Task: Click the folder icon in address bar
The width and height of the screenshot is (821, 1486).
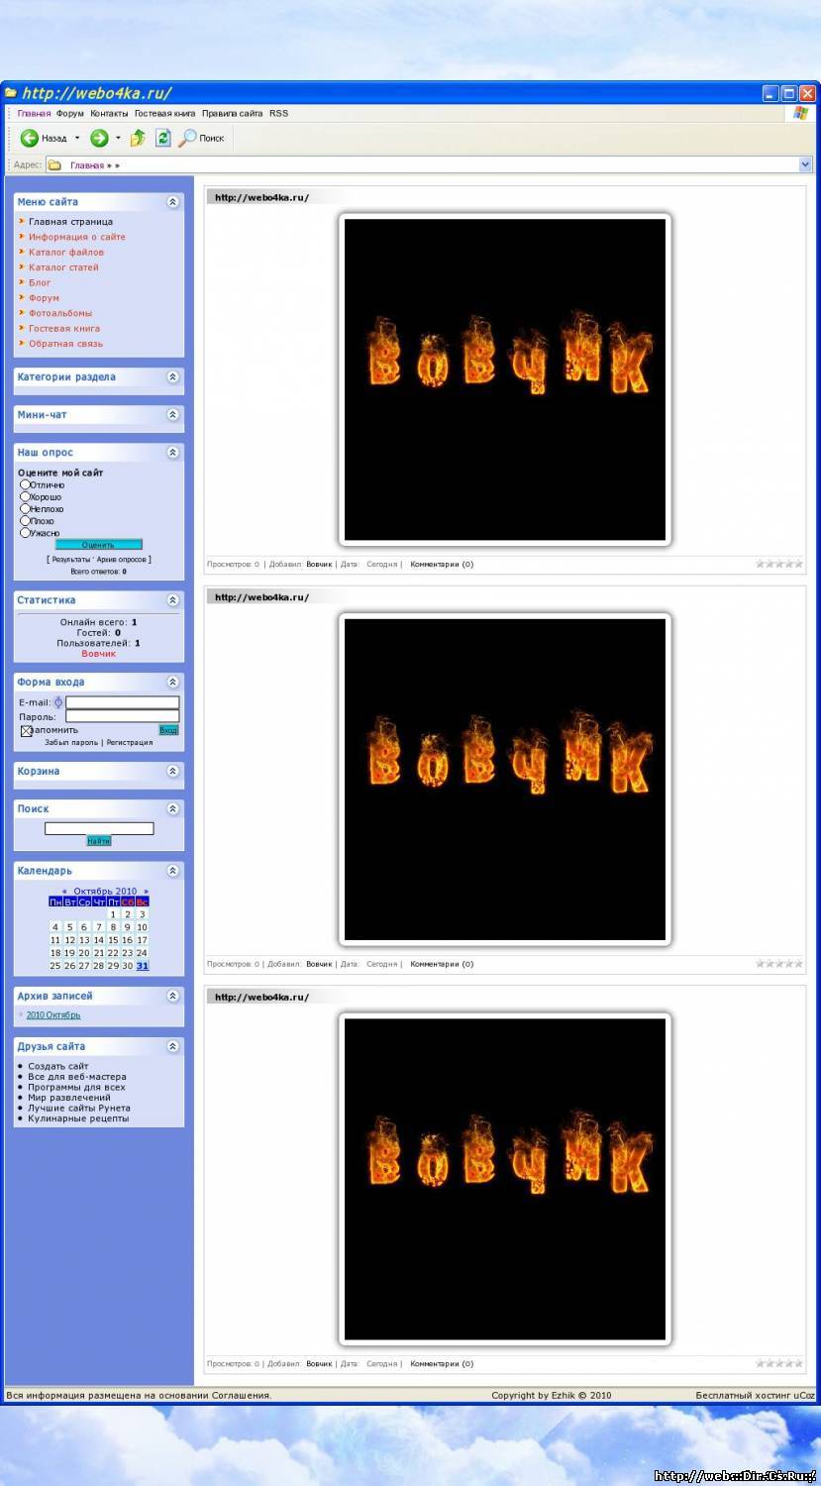Action: tap(55, 165)
